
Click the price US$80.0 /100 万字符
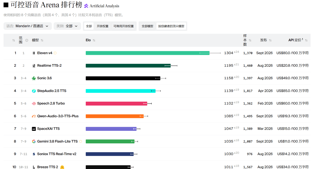point(293,53)
